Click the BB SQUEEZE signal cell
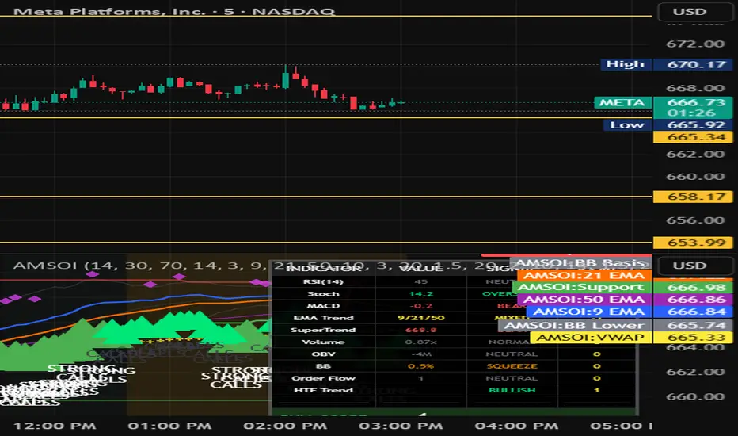 (512, 366)
